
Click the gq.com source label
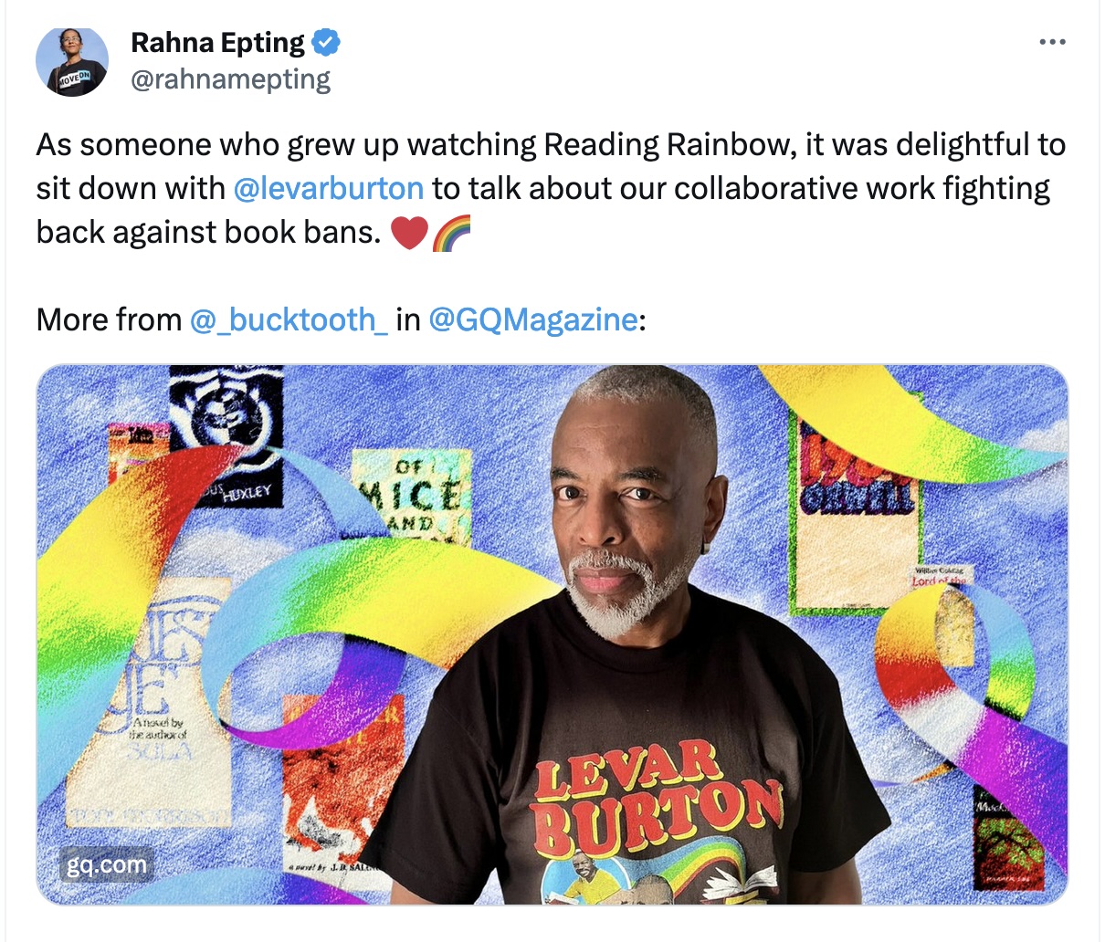pos(106,864)
